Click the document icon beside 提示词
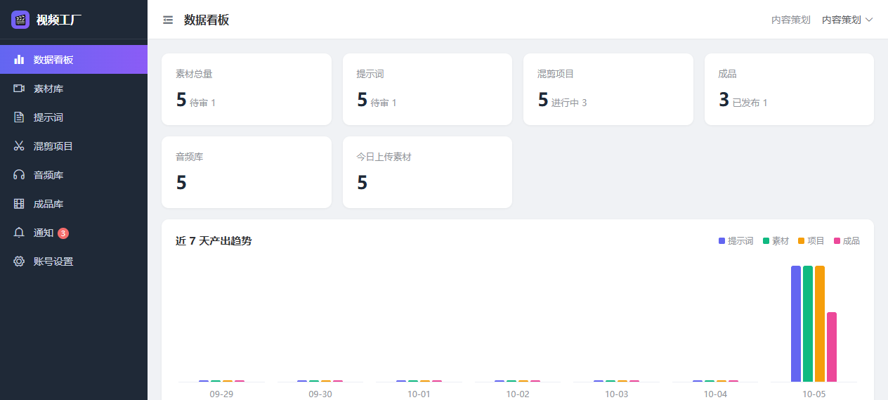The width and height of the screenshot is (888, 400). coord(19,117)
